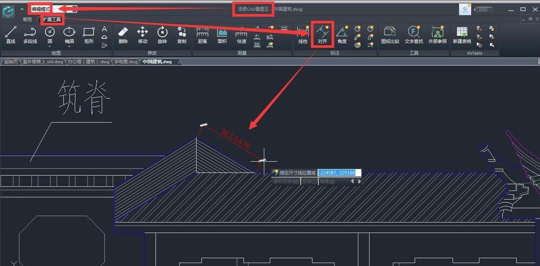This screenshot has height=266, width=540.
Task: Choose the 文字(T) command option
Action: click(x=310, y=182)
